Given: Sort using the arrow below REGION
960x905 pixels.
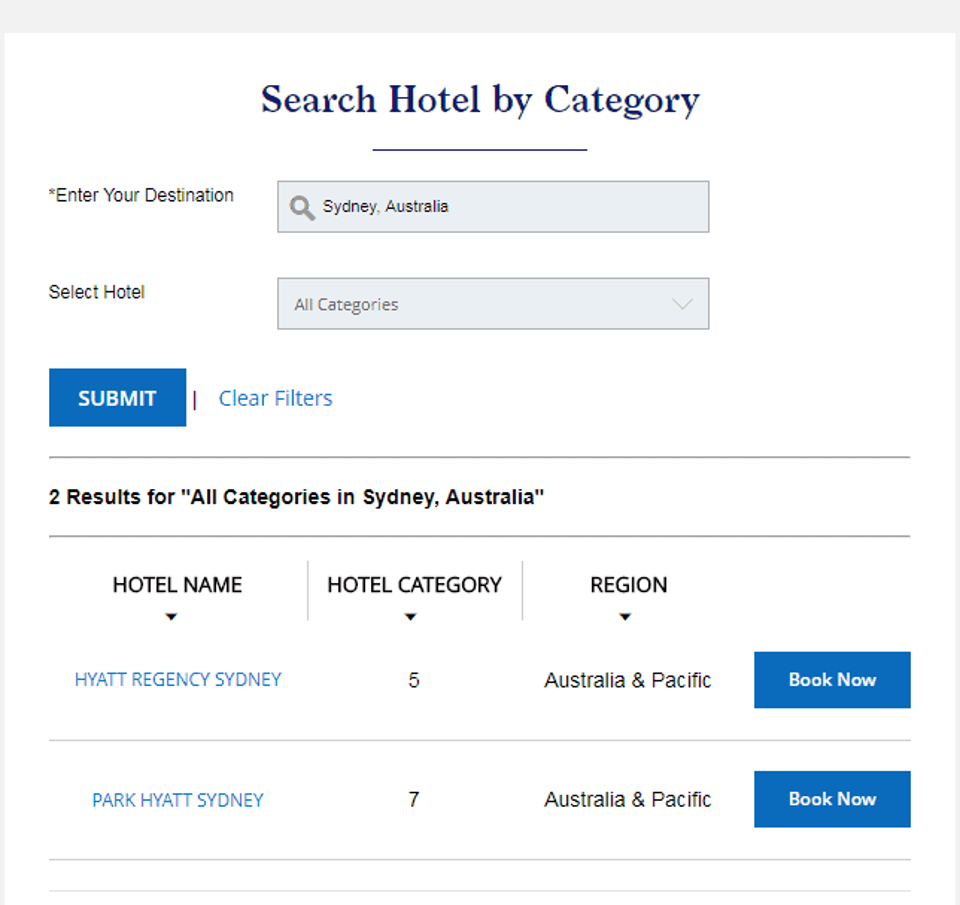Looking at the screenshot, I should [x=625, y=617].
